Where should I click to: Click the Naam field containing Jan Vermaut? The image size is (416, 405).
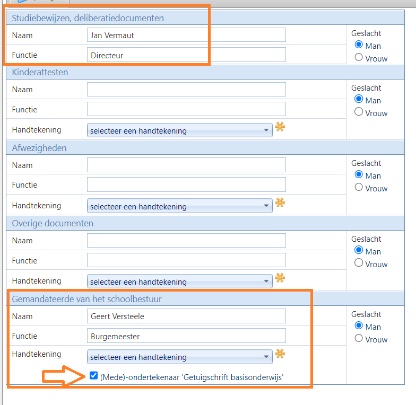pyautogui.click(x=187, y=35)
